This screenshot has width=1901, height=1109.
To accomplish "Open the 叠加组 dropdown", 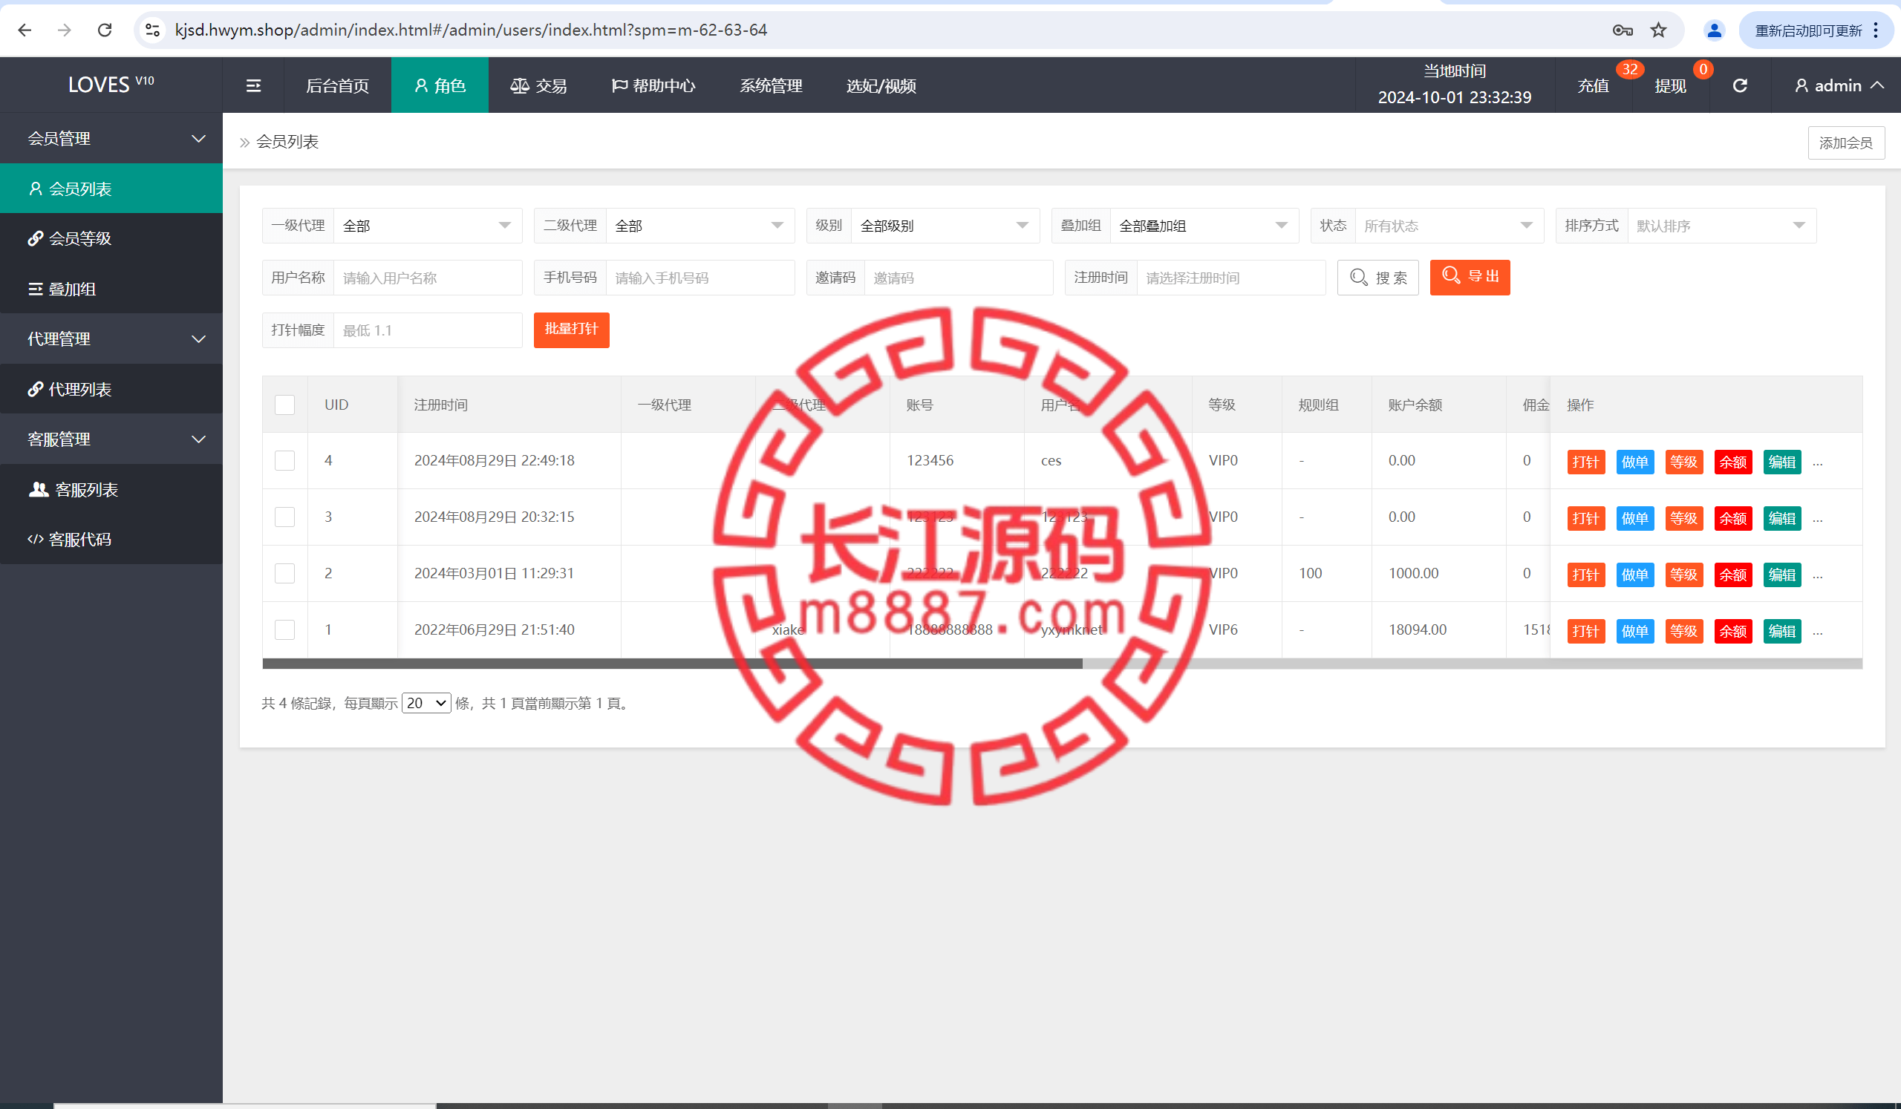I will pyautogui.click(x=1204, y=226).
